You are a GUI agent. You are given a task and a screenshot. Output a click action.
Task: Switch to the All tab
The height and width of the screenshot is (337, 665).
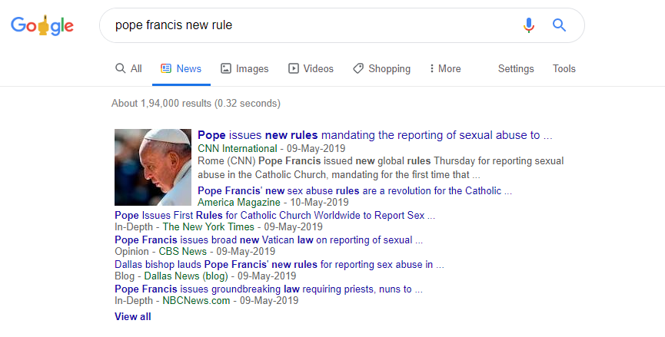(128, 68)
